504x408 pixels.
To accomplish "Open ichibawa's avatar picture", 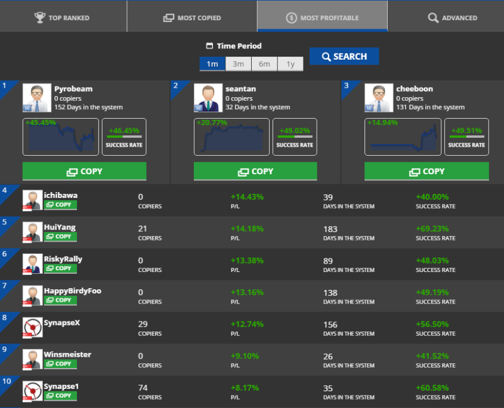I will [x=32, y=200].
